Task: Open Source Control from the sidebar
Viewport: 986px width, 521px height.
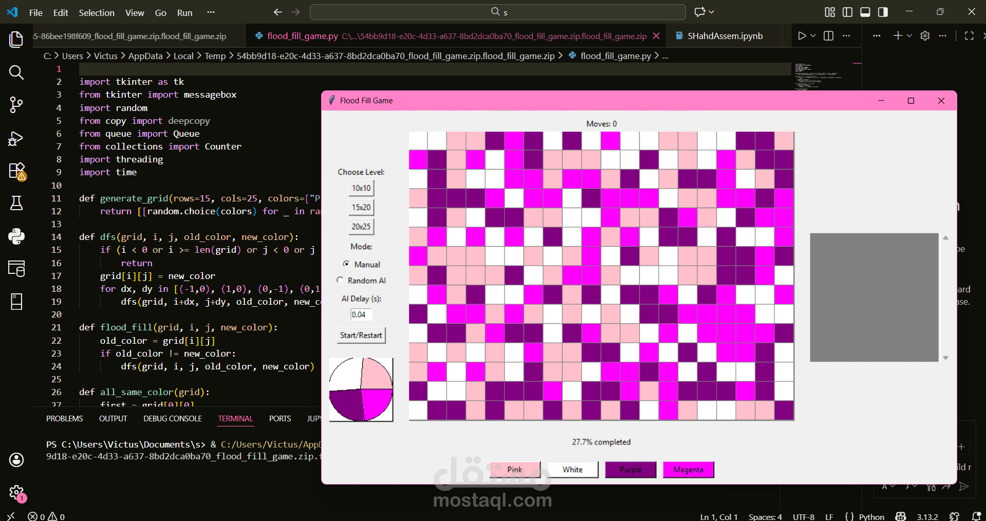Action: [x=16, y=105]
